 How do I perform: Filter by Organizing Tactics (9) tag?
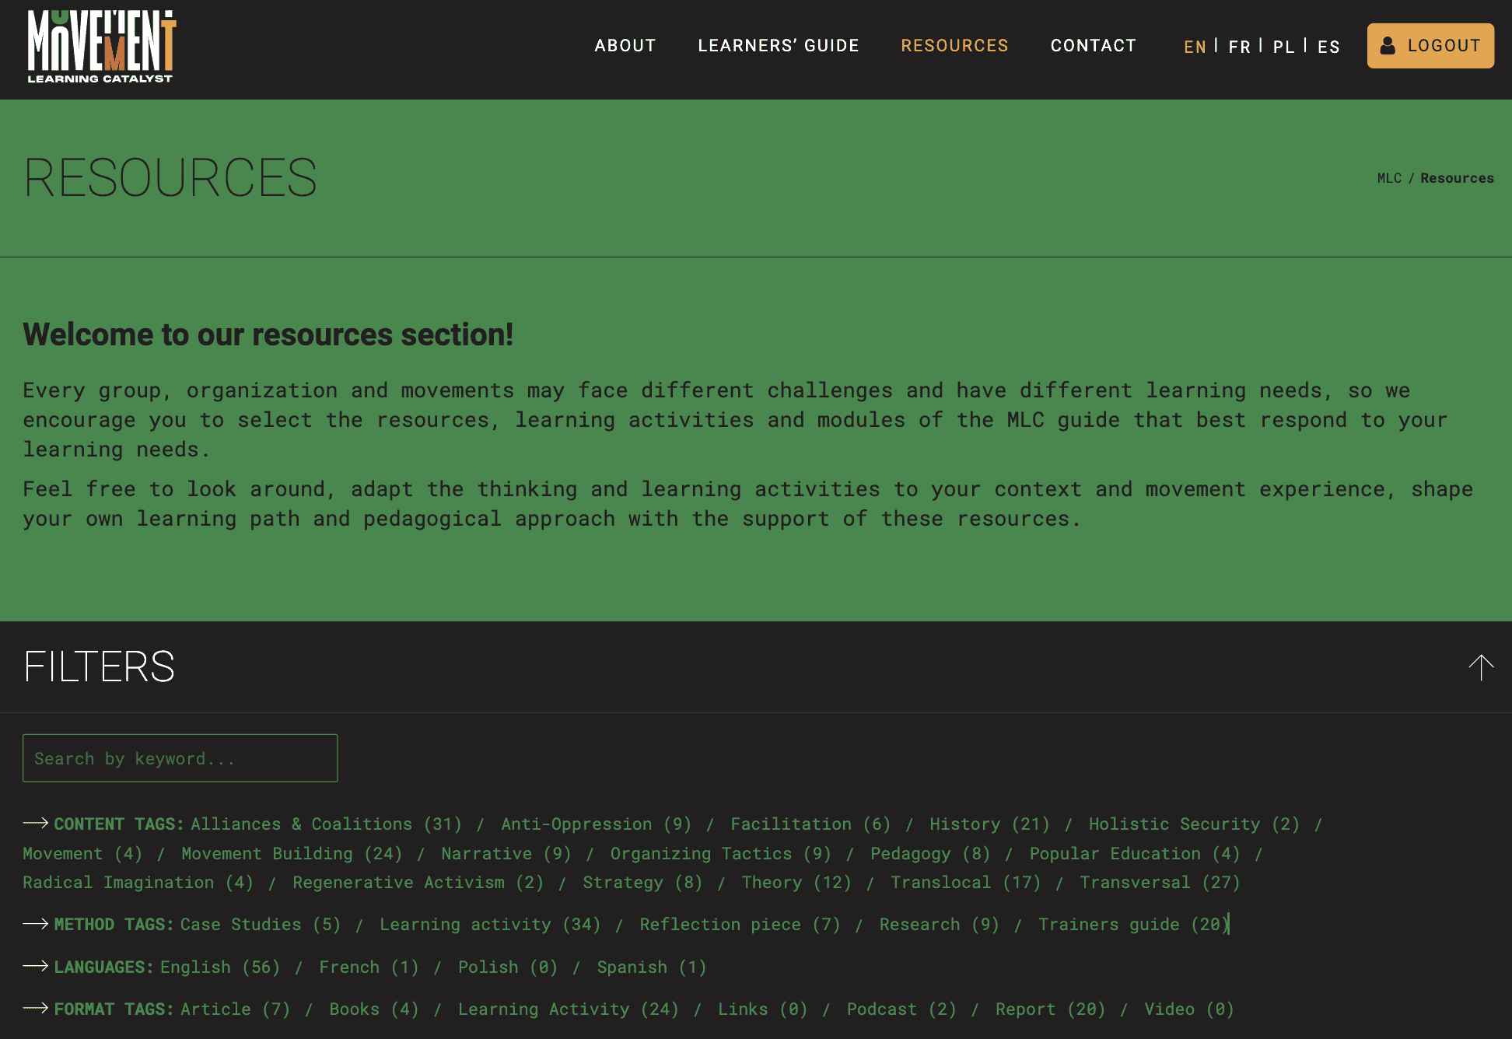point(721,853)
